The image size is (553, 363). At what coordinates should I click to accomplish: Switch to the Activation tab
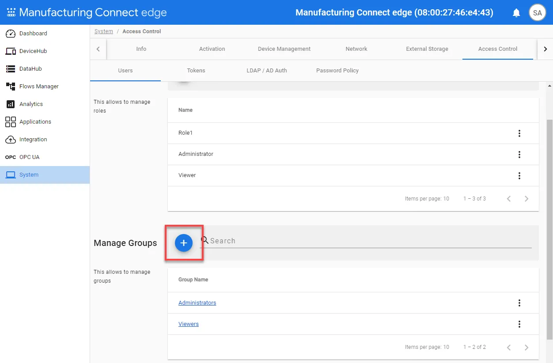click(x=212, y=49)
